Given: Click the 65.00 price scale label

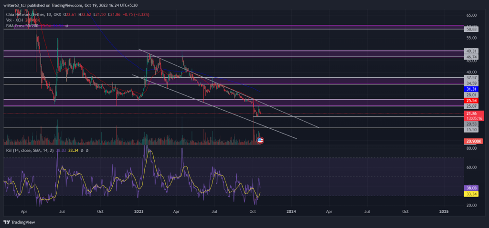Looking at the screenshot, I should tap(471, 15).
